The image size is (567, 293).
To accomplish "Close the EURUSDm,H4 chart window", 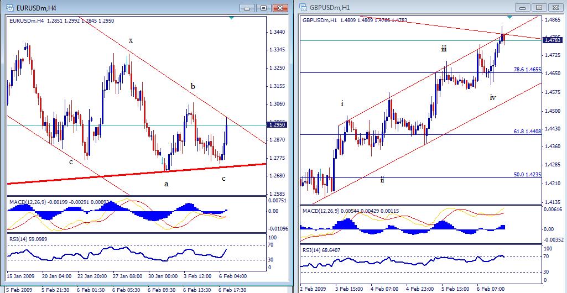I will (x=280, y=8).
